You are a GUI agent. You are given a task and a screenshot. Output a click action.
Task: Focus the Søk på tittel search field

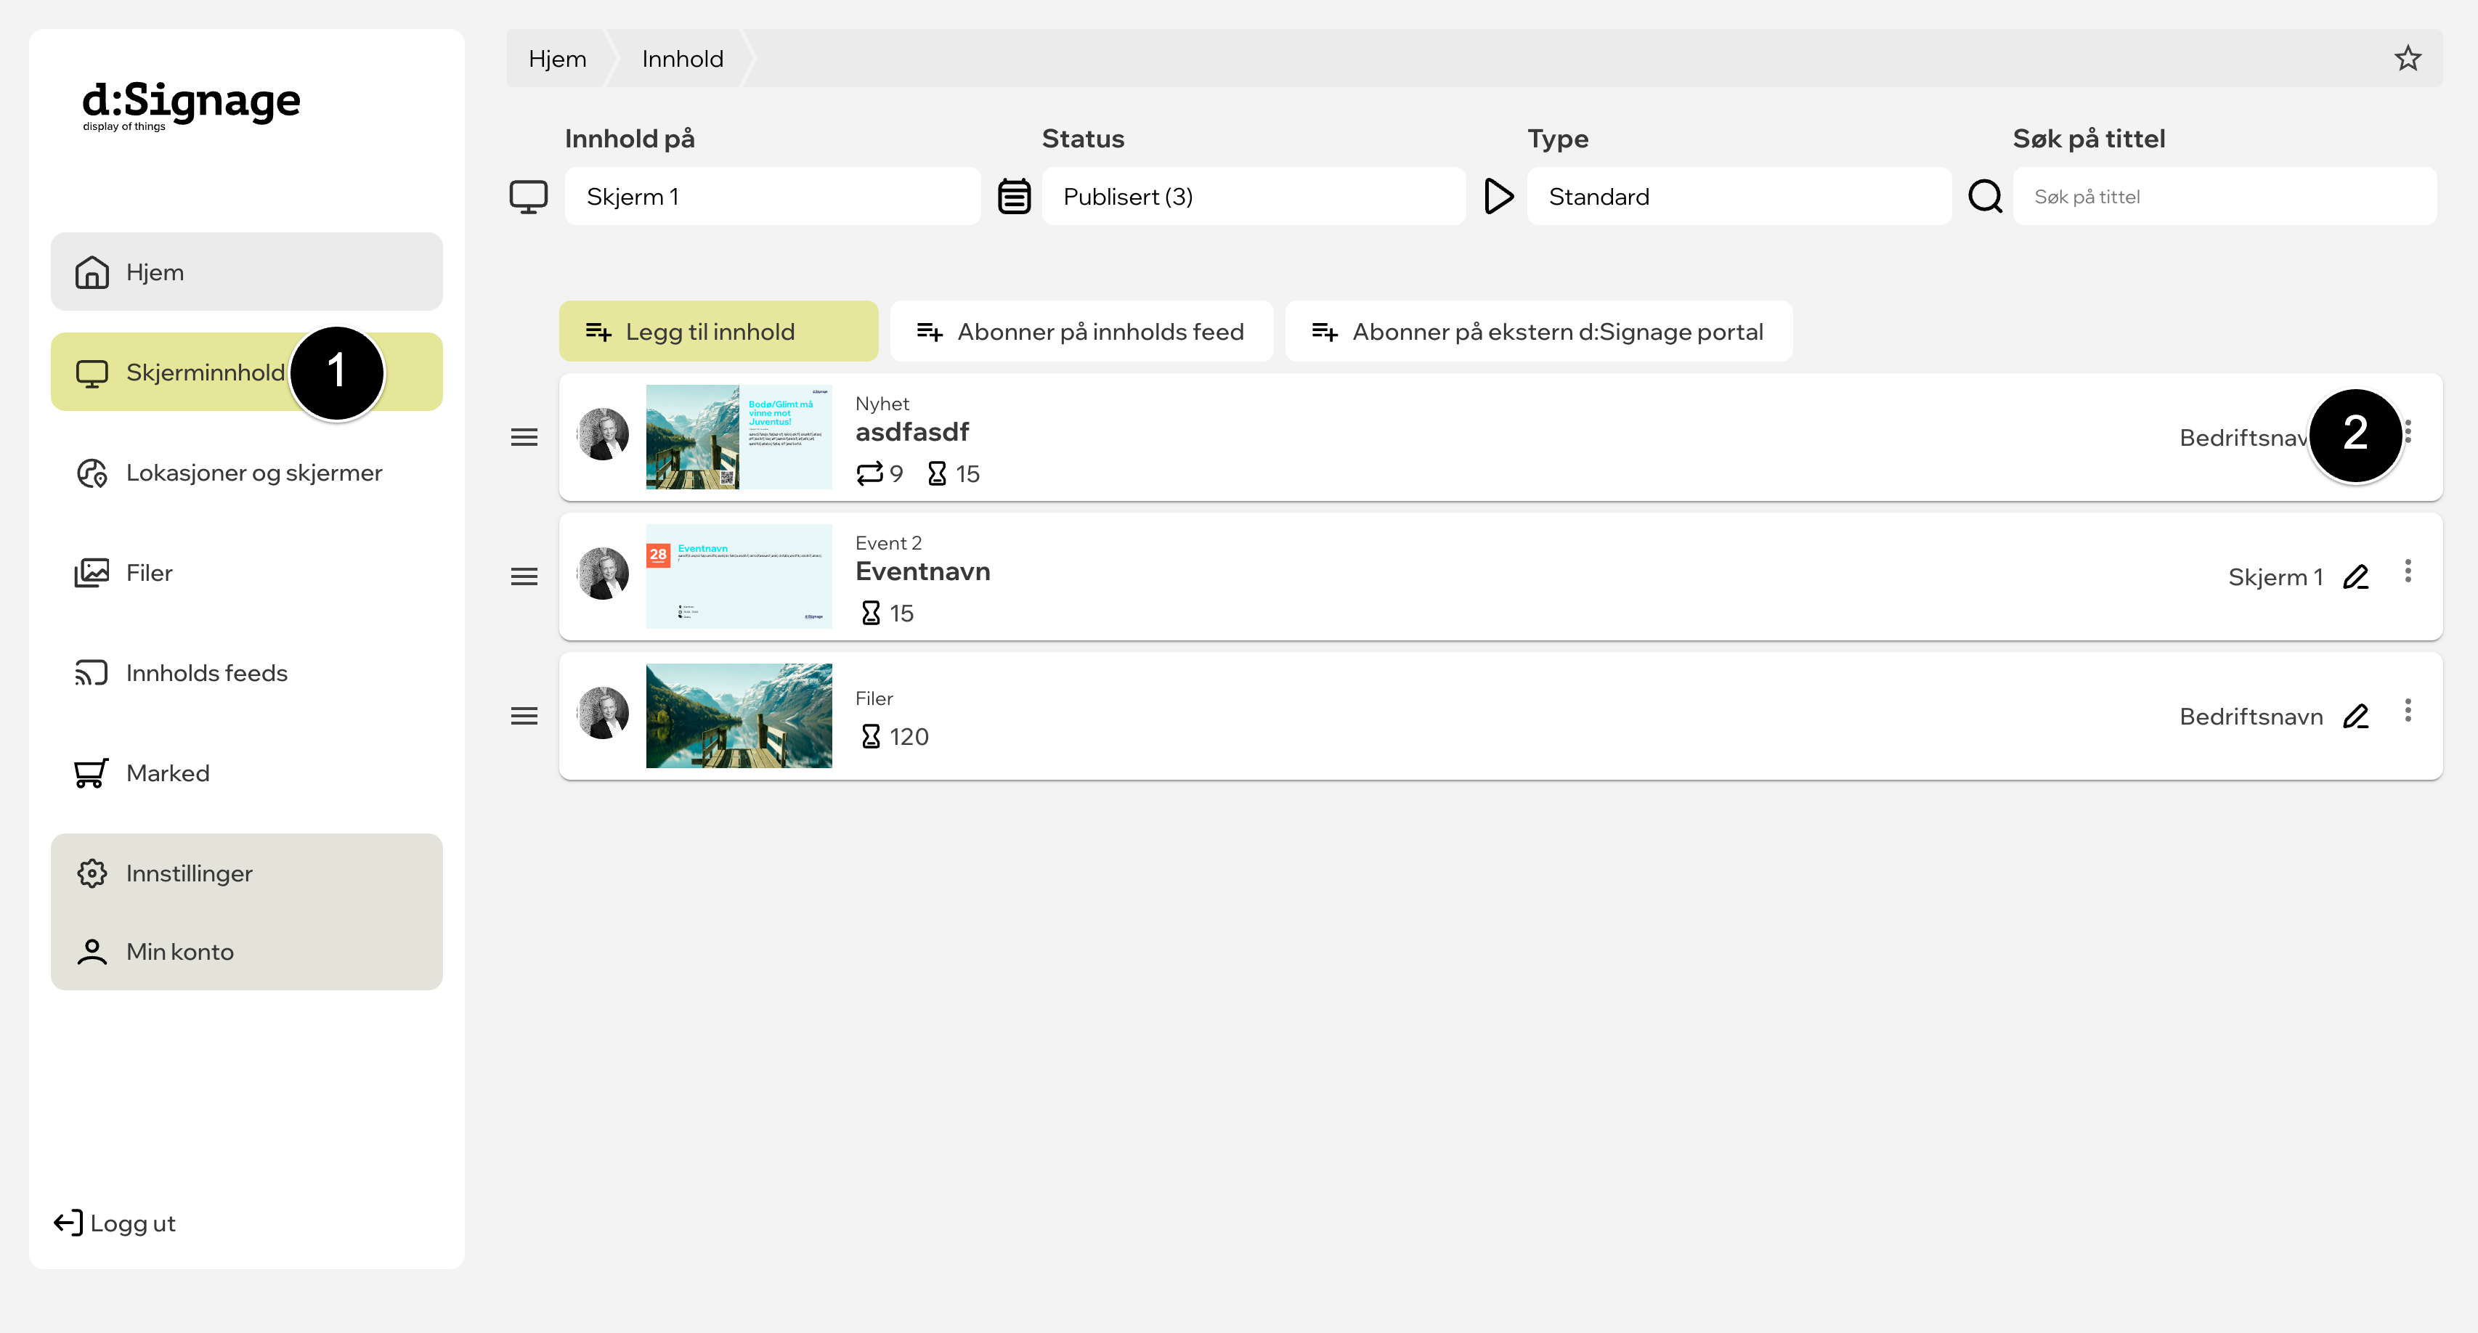[2224, 196]
